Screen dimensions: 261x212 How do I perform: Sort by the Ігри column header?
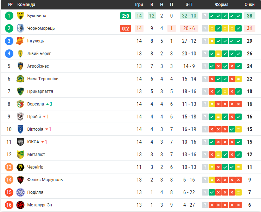[x=139, y=5]
